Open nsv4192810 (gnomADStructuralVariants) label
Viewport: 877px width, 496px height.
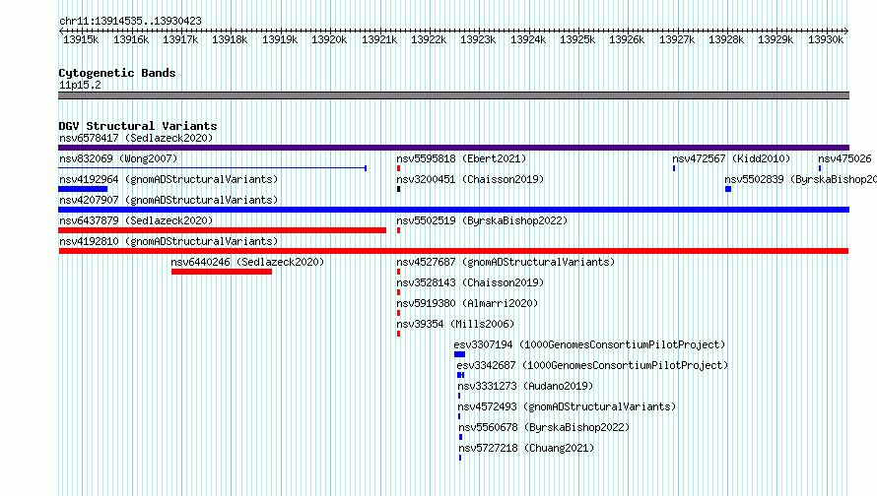click(169, 241)
